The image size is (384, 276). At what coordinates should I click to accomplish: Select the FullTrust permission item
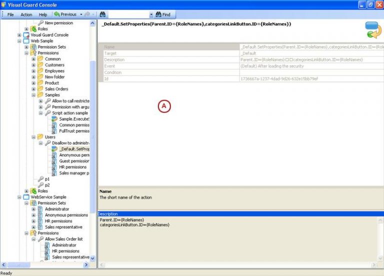click(74, 131)
